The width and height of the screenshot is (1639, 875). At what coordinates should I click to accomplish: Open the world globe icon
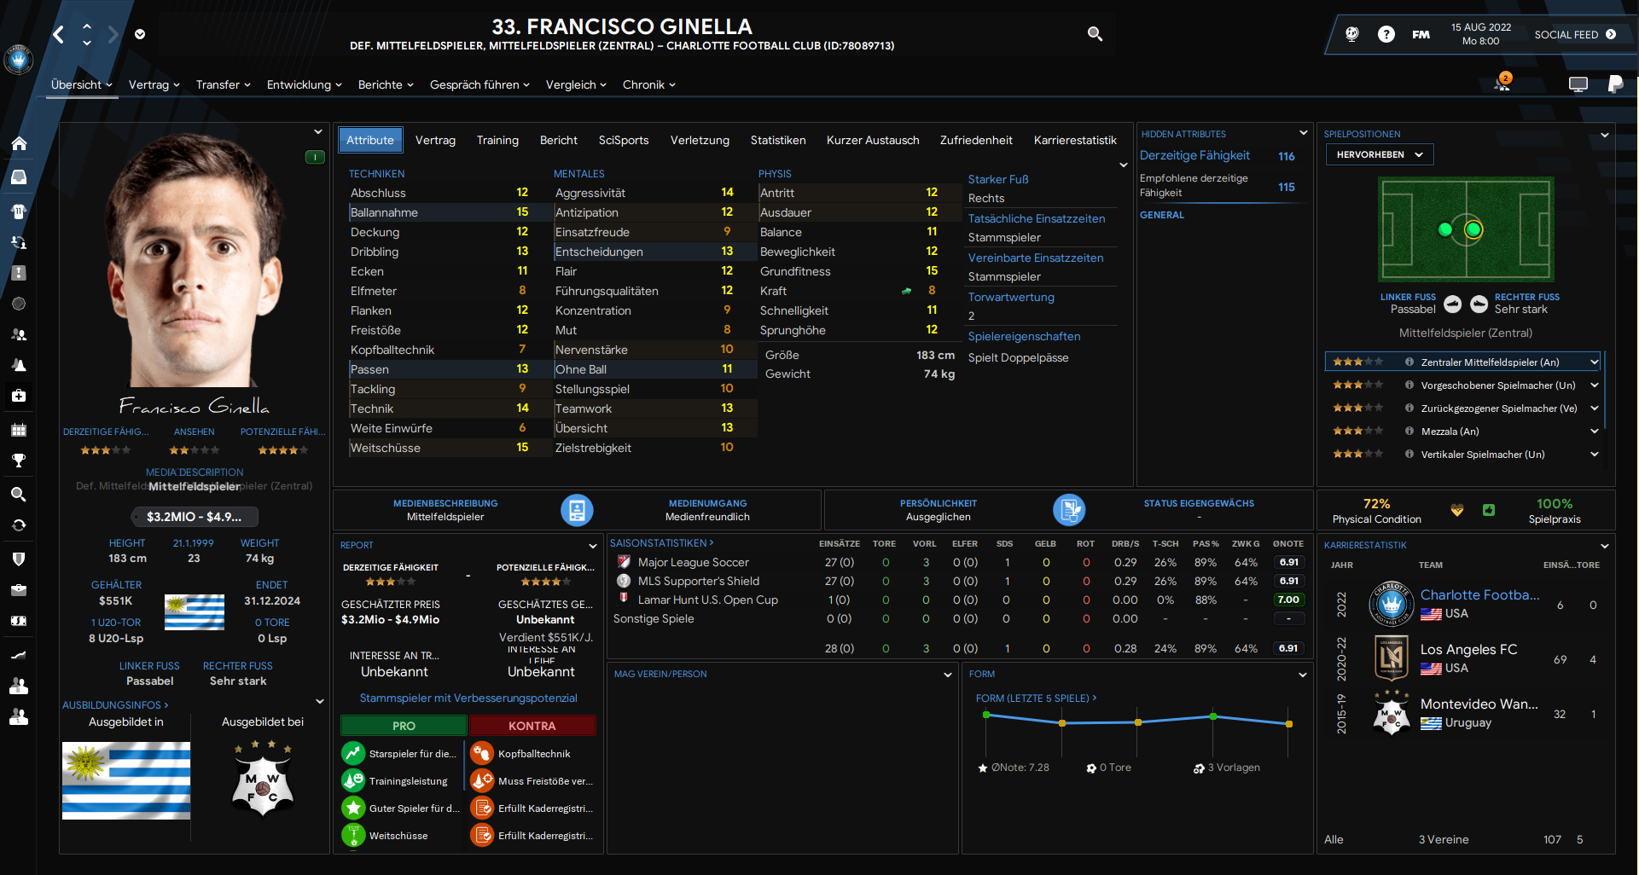(1352, 34)
